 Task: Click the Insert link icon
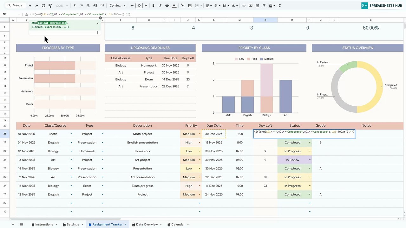click(244, 6)
